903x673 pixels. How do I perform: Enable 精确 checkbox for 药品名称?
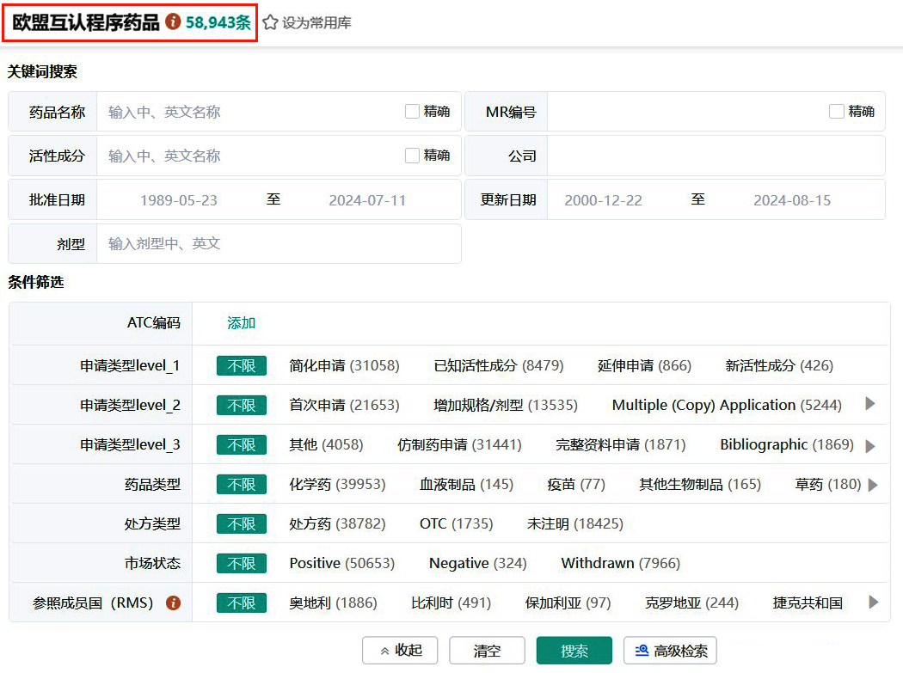pyautogui.click(x=413, y=112)
